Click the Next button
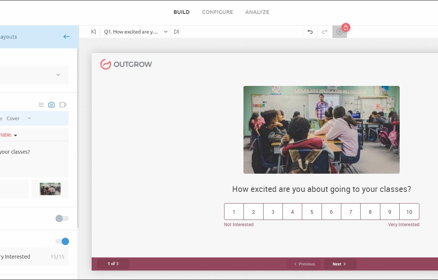This screenshot has width=438, height=280. pos(339,264)
